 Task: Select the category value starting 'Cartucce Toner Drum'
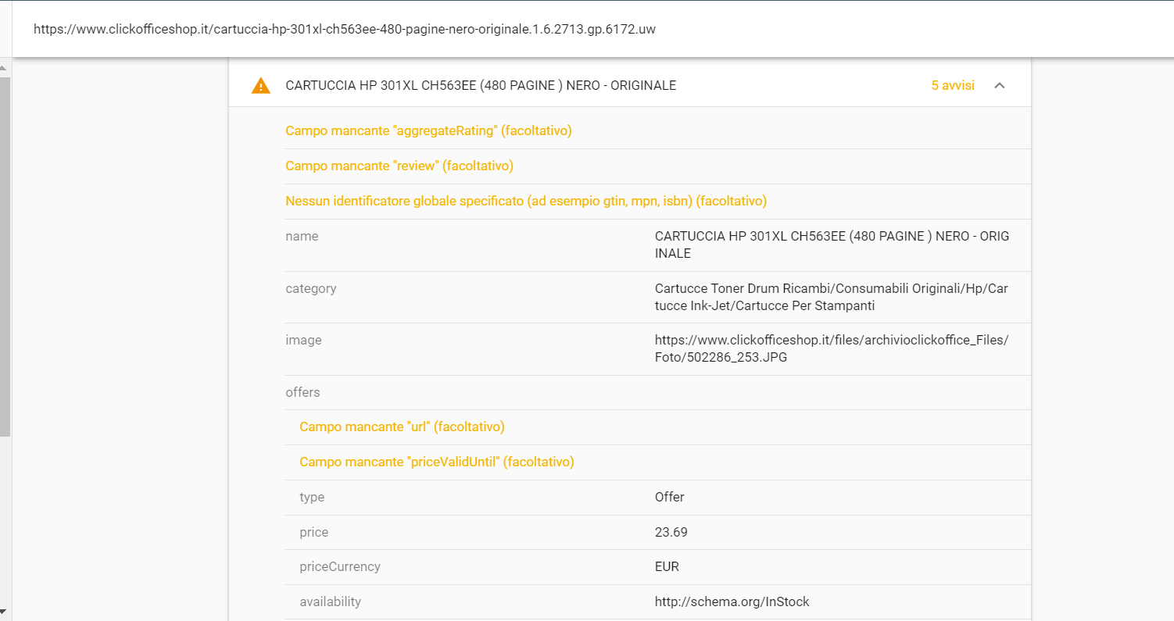pos(832,297)
